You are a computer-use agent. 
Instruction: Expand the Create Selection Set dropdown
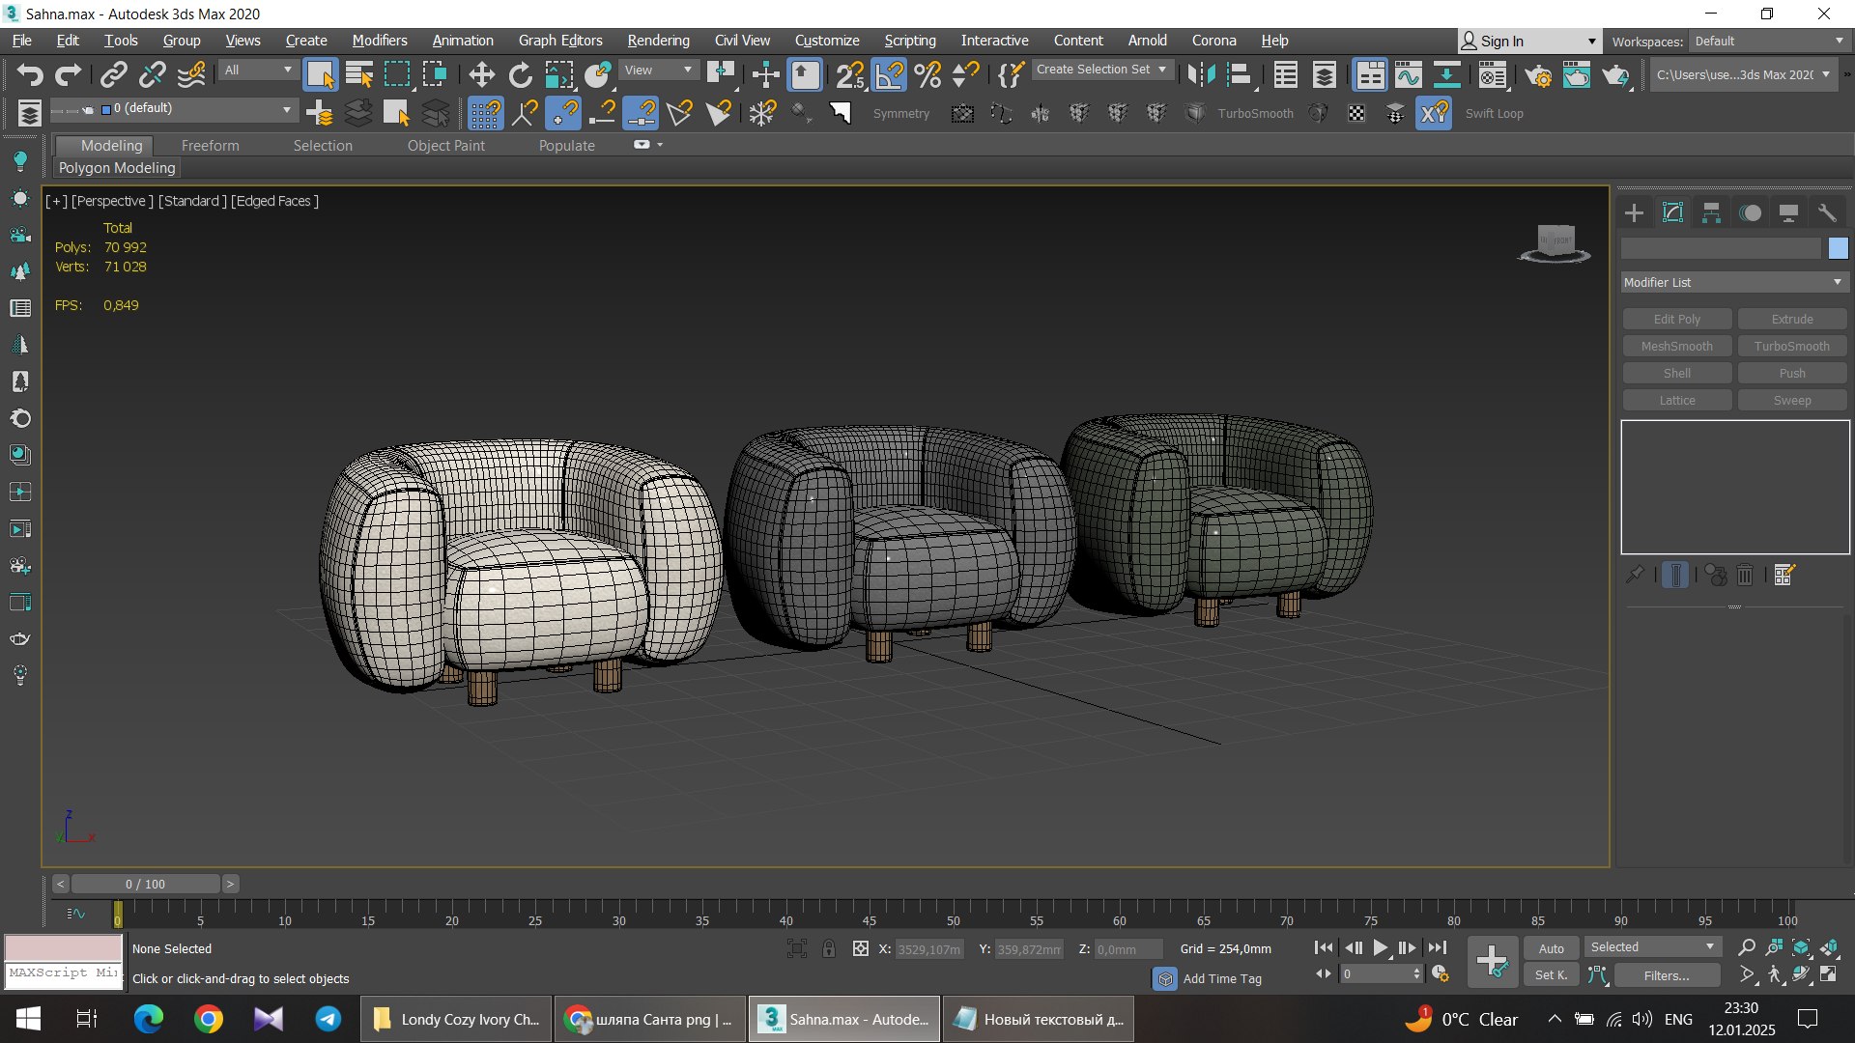coord(1101,70)
